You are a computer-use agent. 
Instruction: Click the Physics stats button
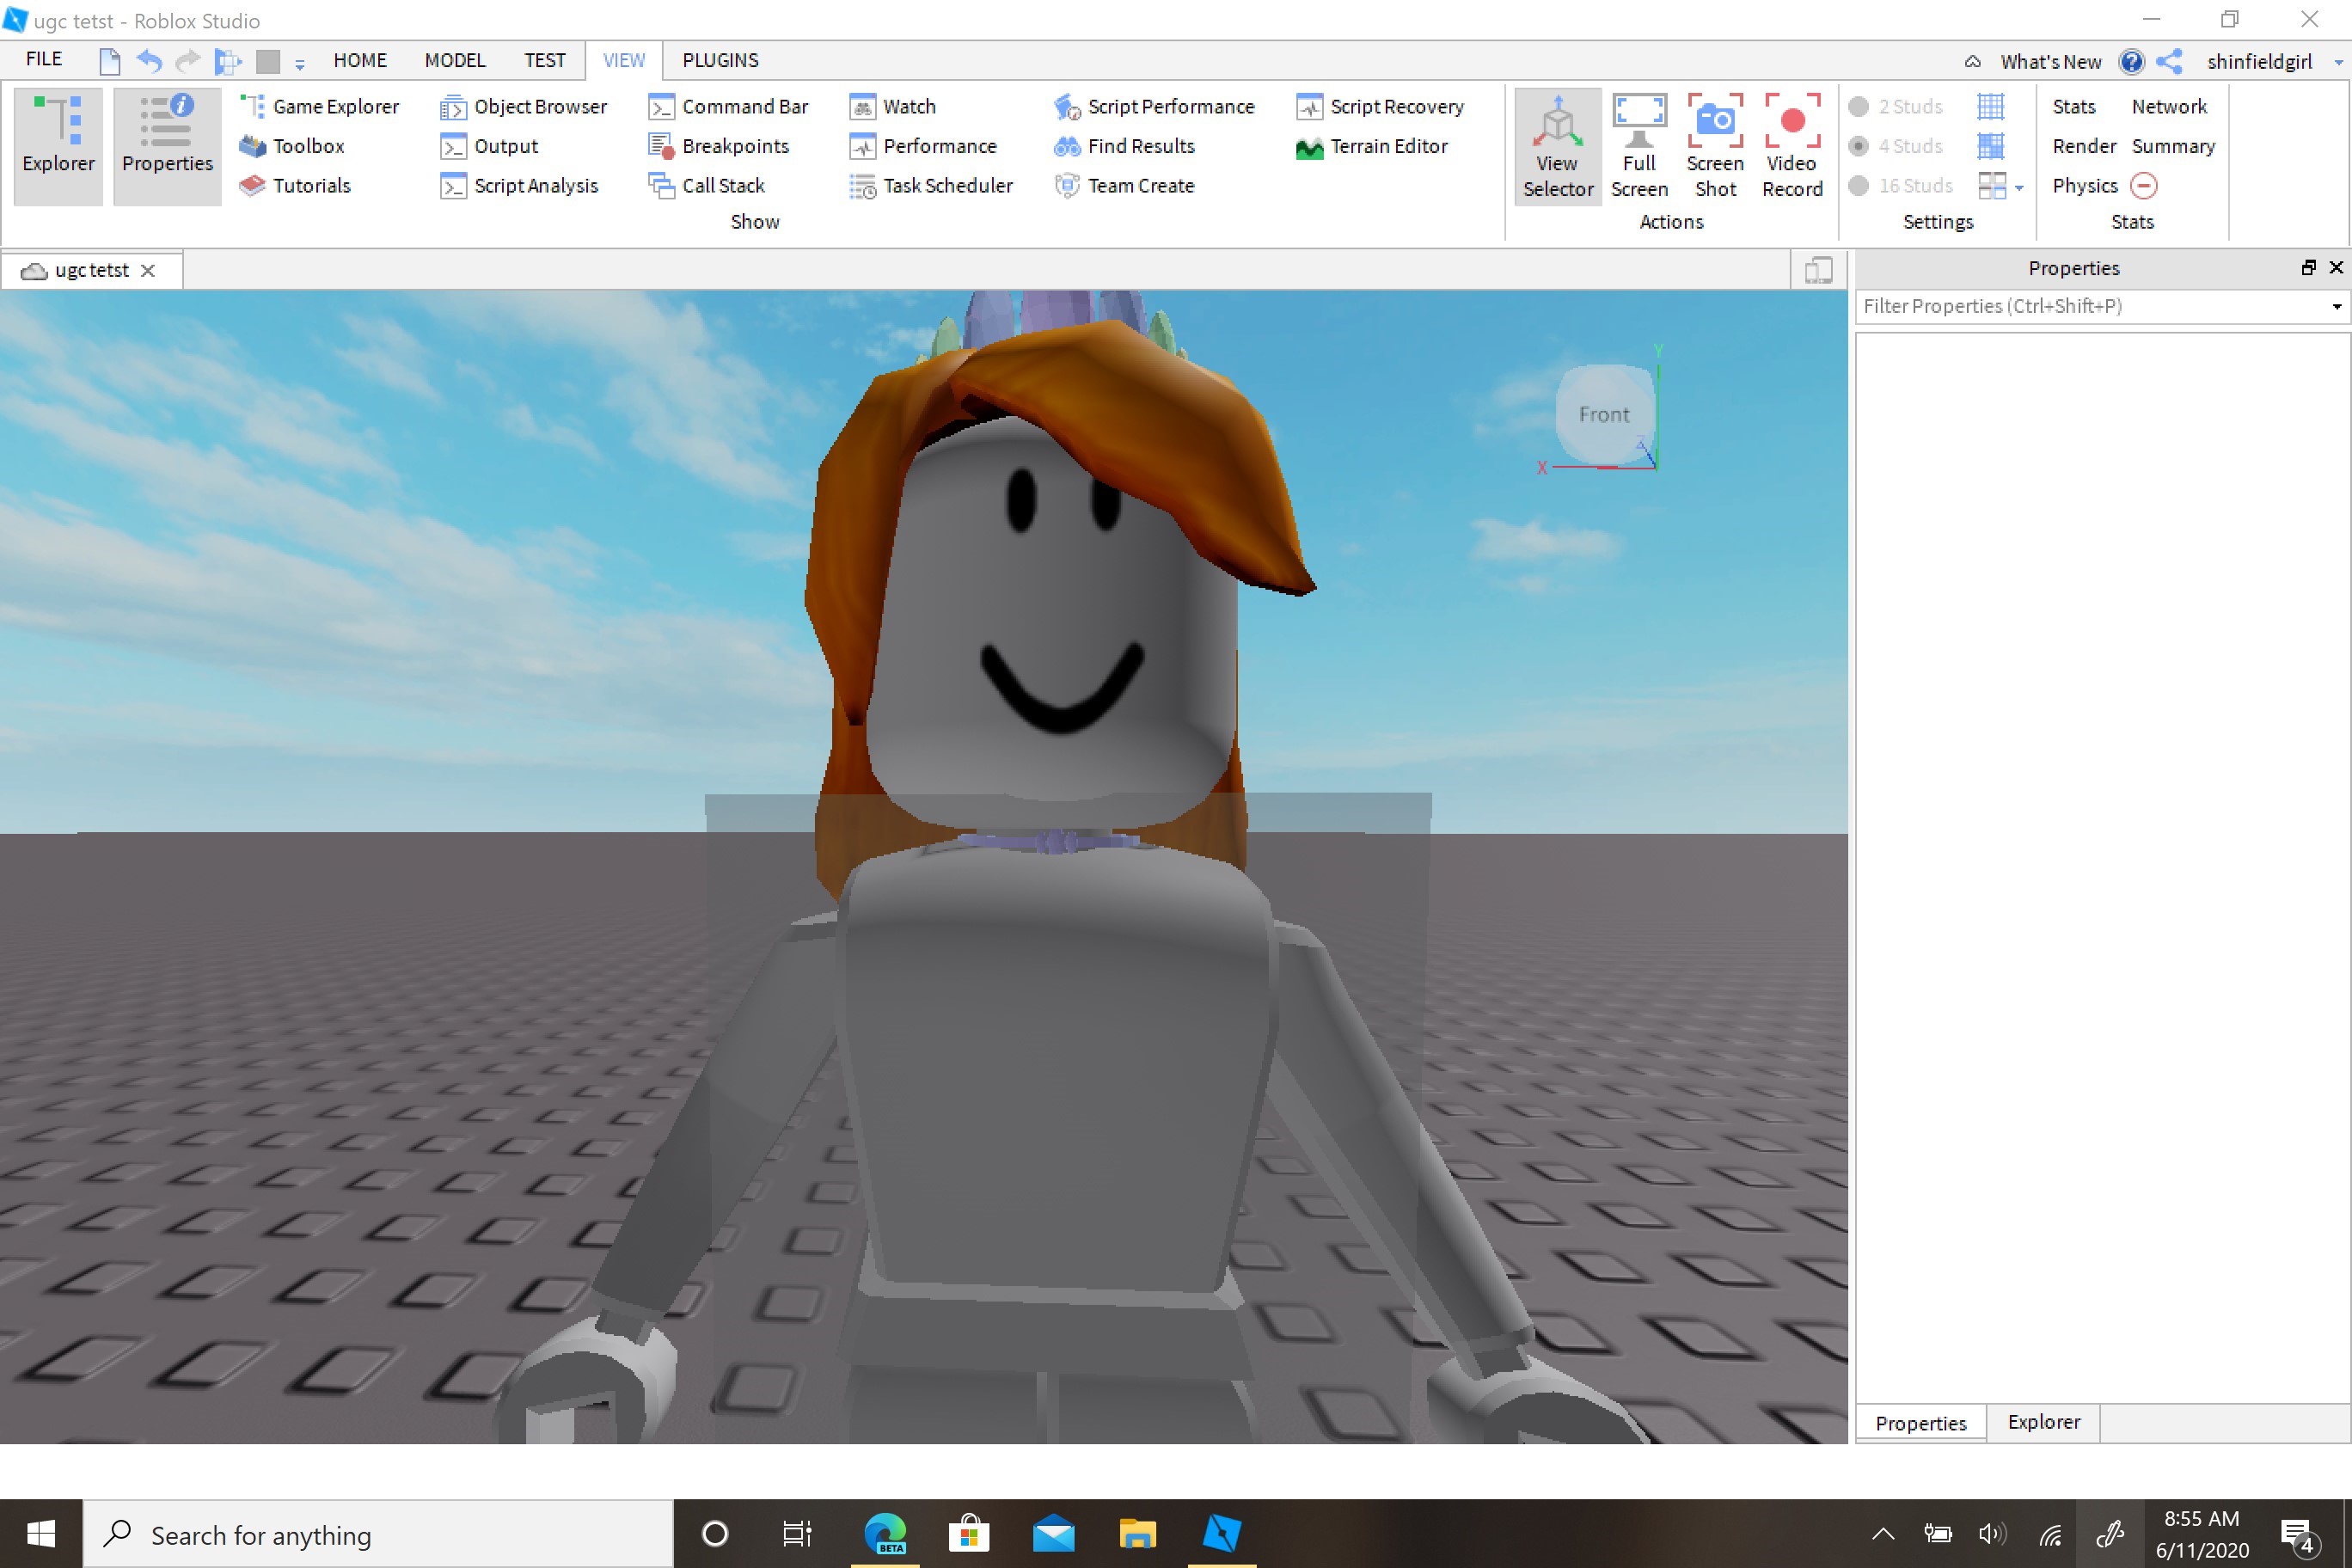pos(2084,186)
